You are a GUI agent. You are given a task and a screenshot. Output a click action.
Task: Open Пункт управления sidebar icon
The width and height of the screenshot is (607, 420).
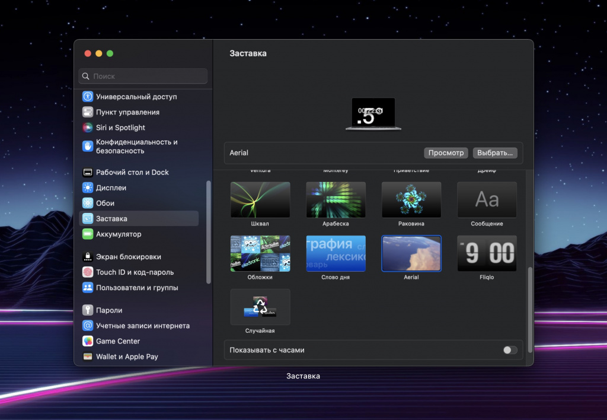click(88, 112)
